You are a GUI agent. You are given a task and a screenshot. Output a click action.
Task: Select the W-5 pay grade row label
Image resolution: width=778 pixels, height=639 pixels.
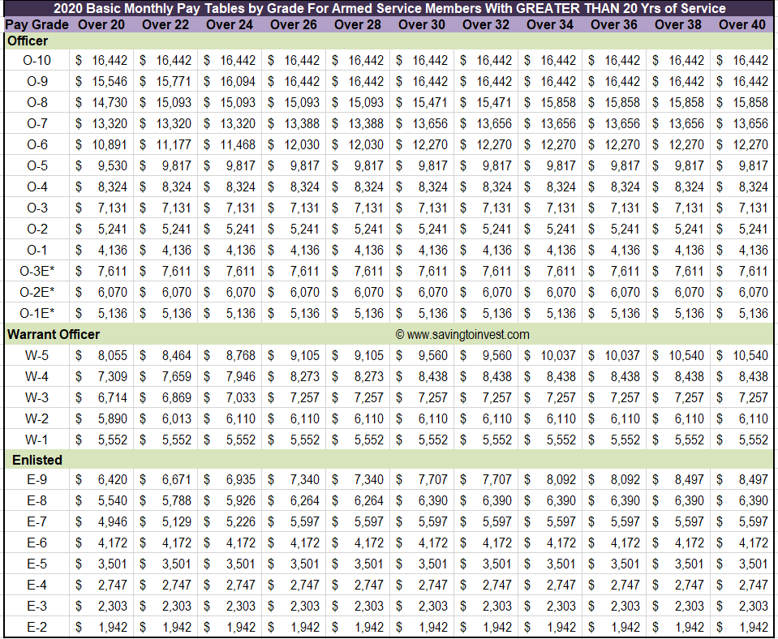(x=37, y=356)
